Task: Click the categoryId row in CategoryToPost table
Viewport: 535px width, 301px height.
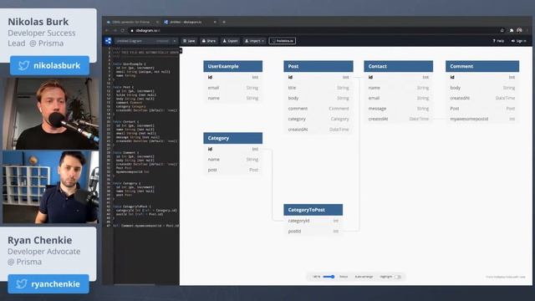Action: (313, 221)
